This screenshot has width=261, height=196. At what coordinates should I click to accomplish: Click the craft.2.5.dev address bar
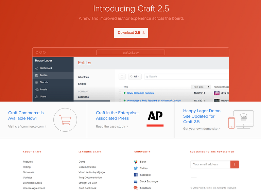pos(130,52)
